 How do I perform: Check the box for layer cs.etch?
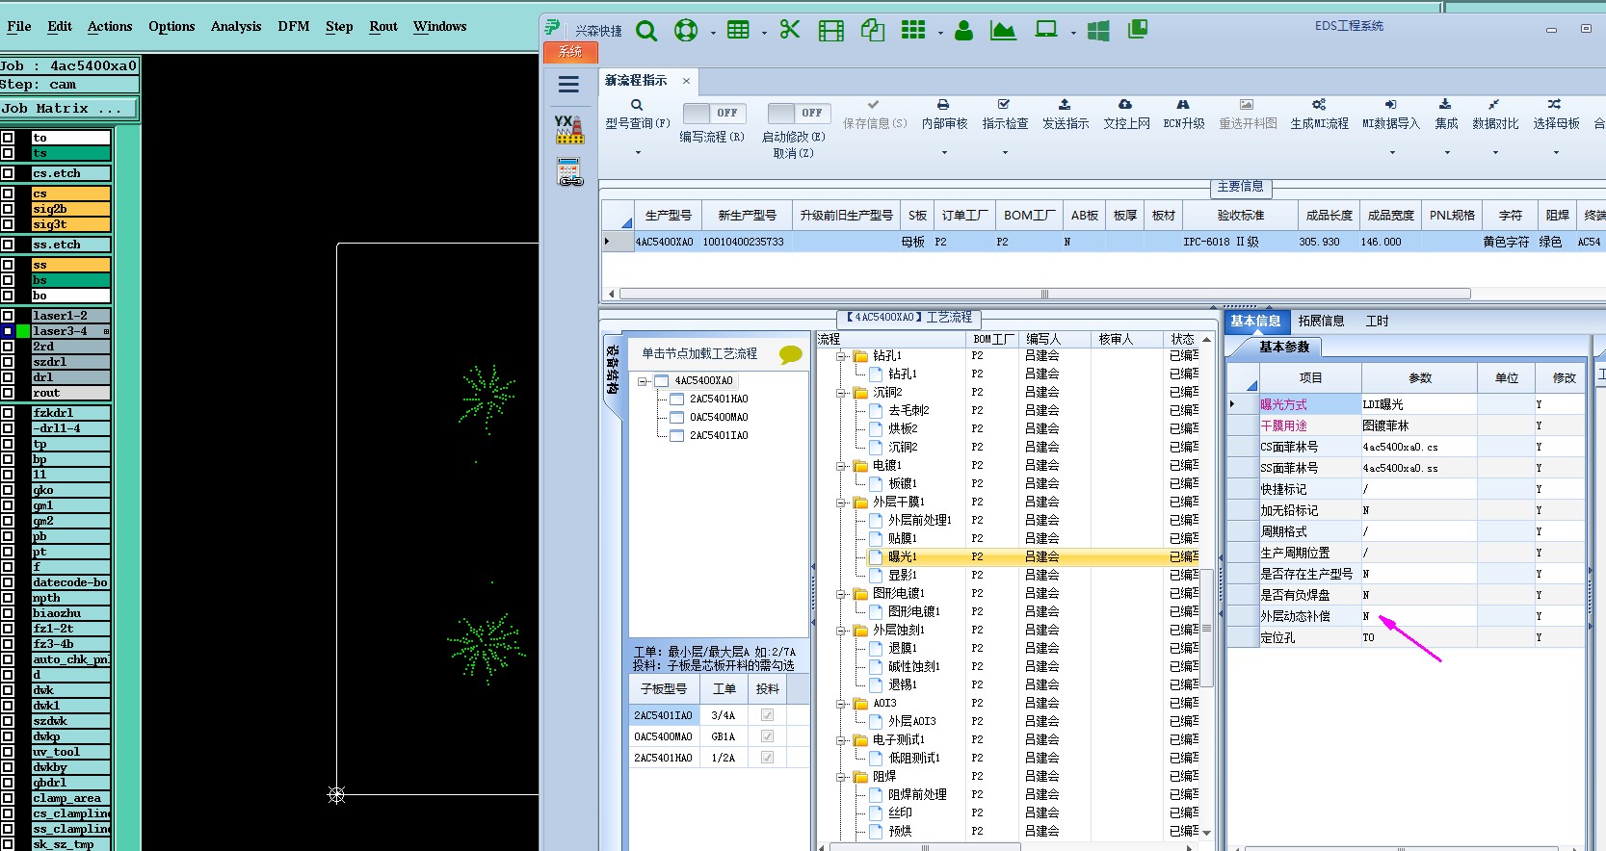(8, 173)
